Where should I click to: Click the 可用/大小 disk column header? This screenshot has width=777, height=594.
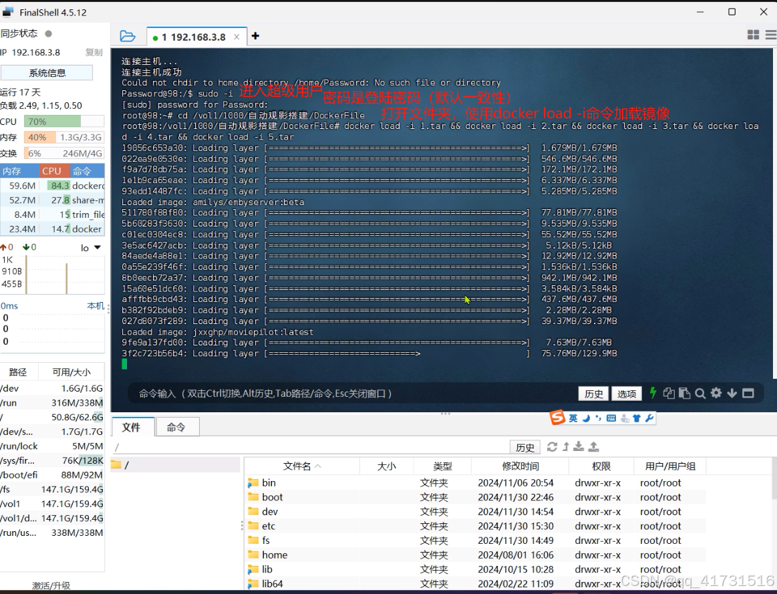click(71, 372)
